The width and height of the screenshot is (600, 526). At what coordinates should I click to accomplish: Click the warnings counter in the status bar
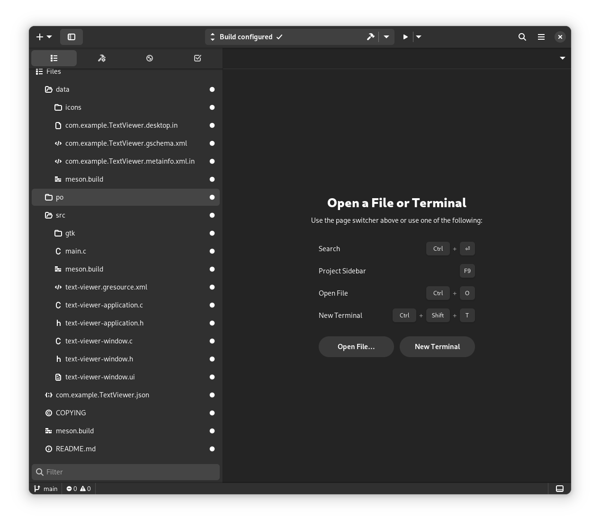pos(85,488)
